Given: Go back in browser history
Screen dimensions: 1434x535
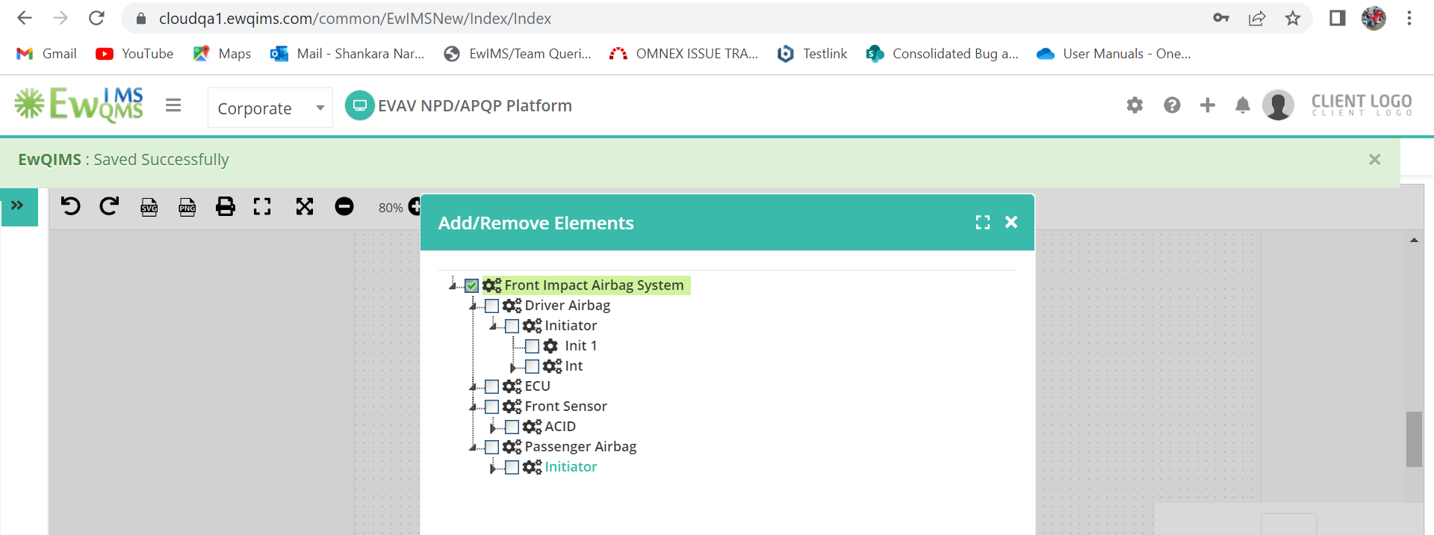Looking at the screenshot, I should (x=25, y=18).
